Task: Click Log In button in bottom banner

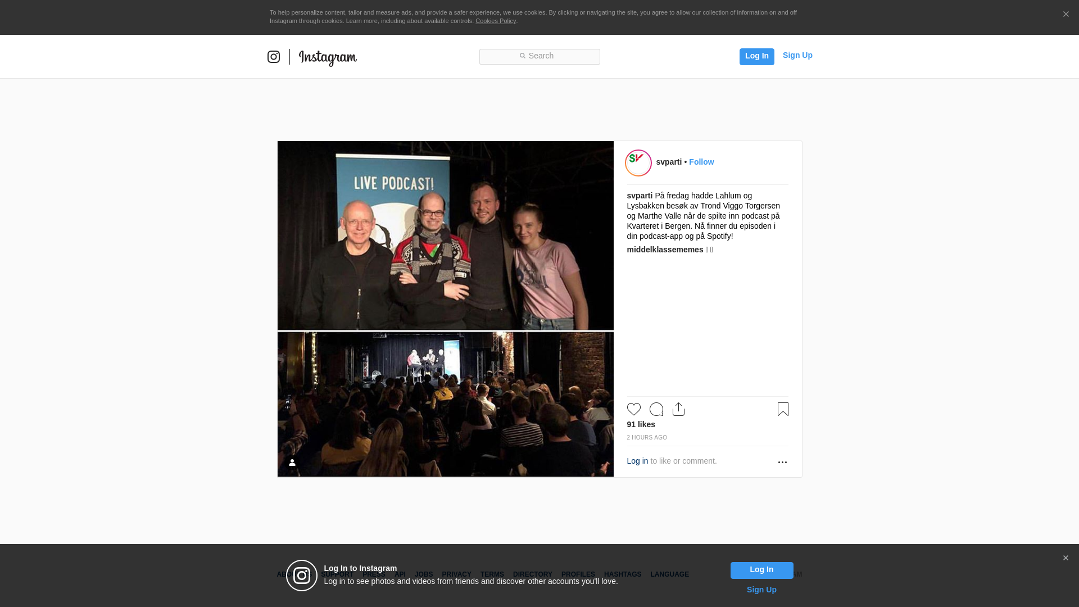Action: pos(761,570)
